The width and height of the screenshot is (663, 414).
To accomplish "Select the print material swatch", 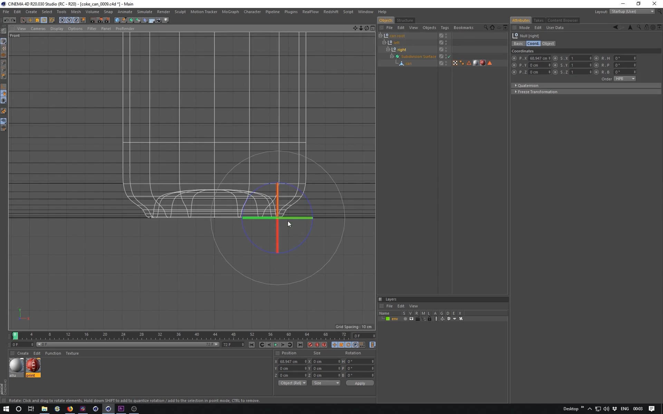I will pyautogui.click(x=33, y=366).
